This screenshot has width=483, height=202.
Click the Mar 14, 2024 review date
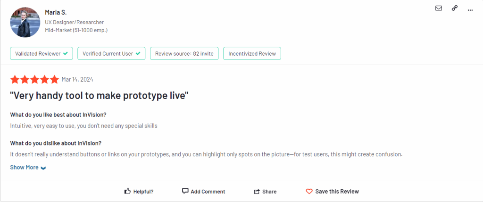click(x=77, y=80)
